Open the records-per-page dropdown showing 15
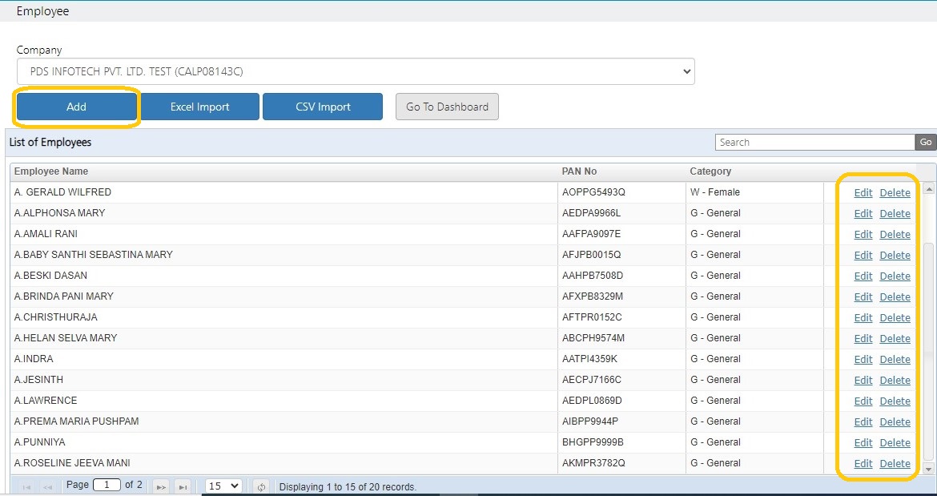Screen dimensions: 937x496 tap(223, 486)
